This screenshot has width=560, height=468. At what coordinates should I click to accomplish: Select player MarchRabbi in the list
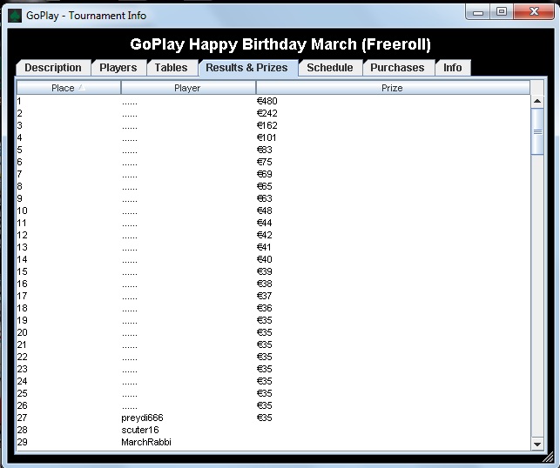146,442
